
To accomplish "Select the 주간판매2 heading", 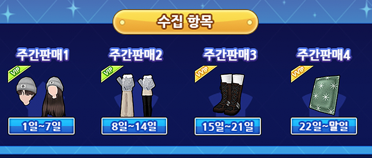I will 135,55.
